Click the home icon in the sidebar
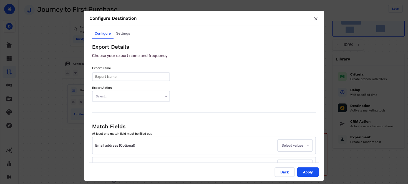 pos(9,45)
